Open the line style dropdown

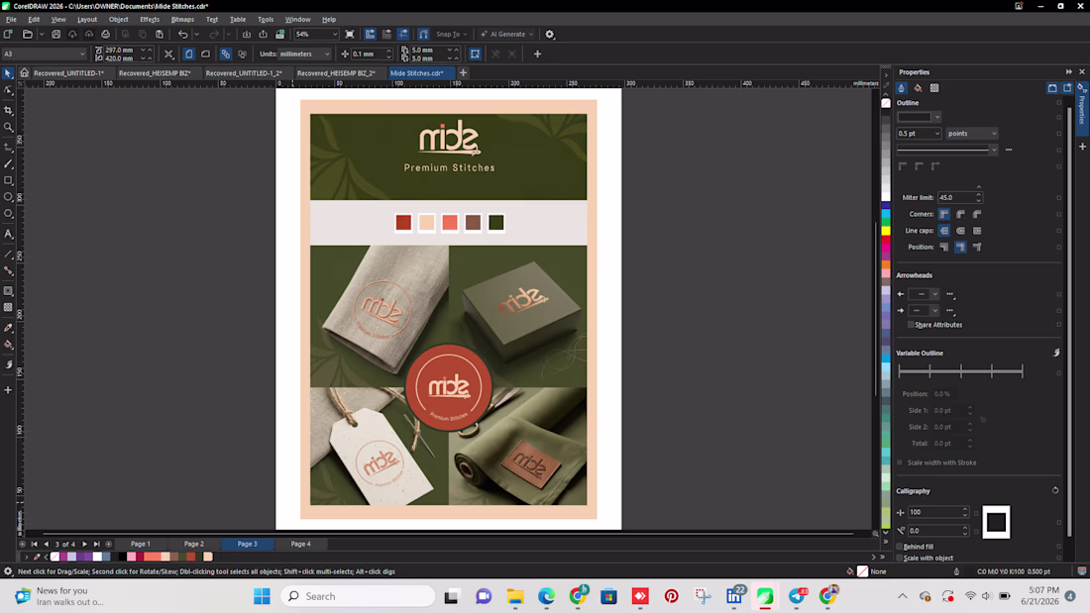(x=994, y=150)
